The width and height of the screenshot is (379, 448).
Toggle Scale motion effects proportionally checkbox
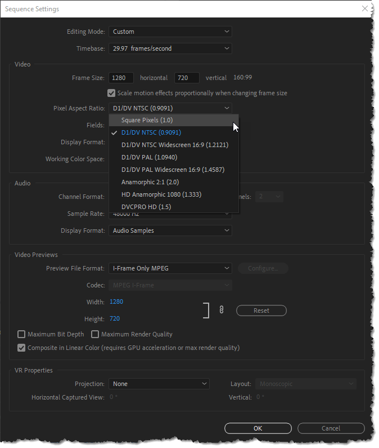111,93
